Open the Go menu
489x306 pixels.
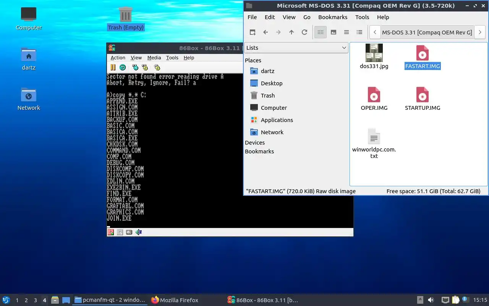(307, 17)
